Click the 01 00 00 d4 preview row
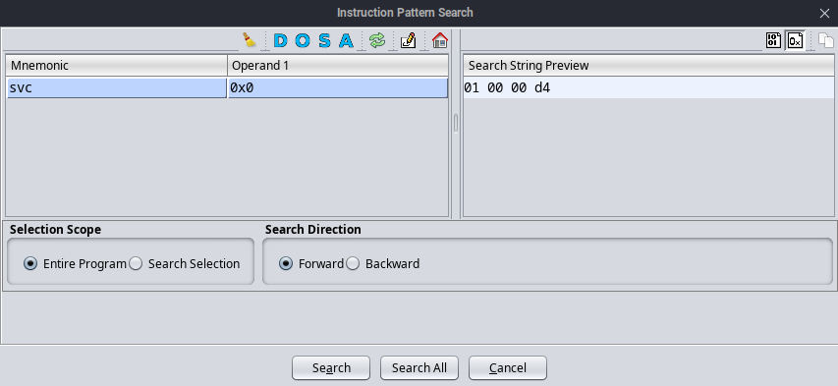 (x=648, y=87)
